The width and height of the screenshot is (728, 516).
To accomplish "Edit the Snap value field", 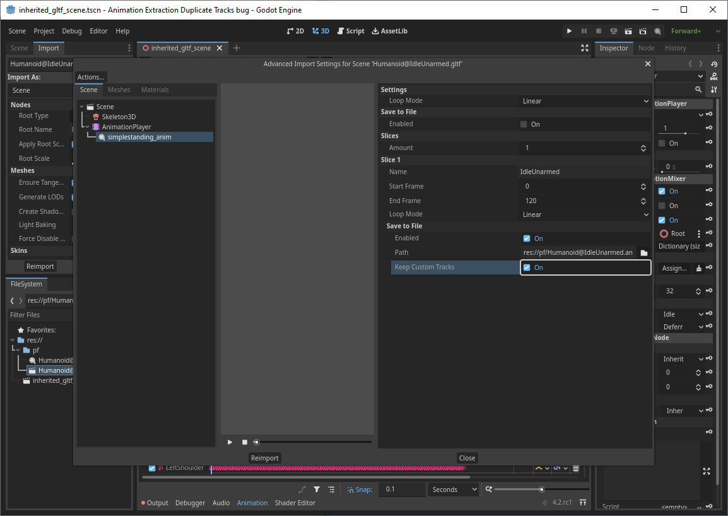I will (402, 489).
